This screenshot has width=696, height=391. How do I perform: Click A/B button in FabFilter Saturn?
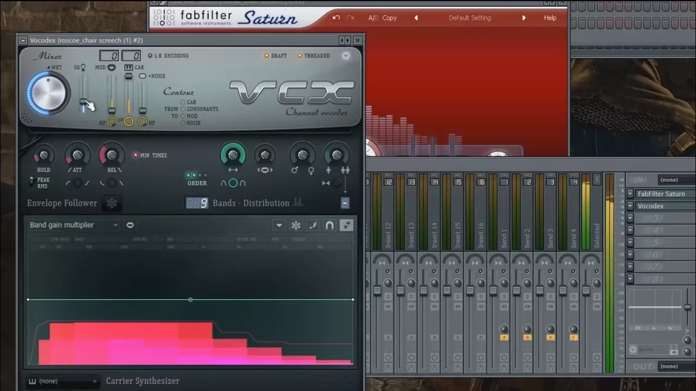coord(373,17)
